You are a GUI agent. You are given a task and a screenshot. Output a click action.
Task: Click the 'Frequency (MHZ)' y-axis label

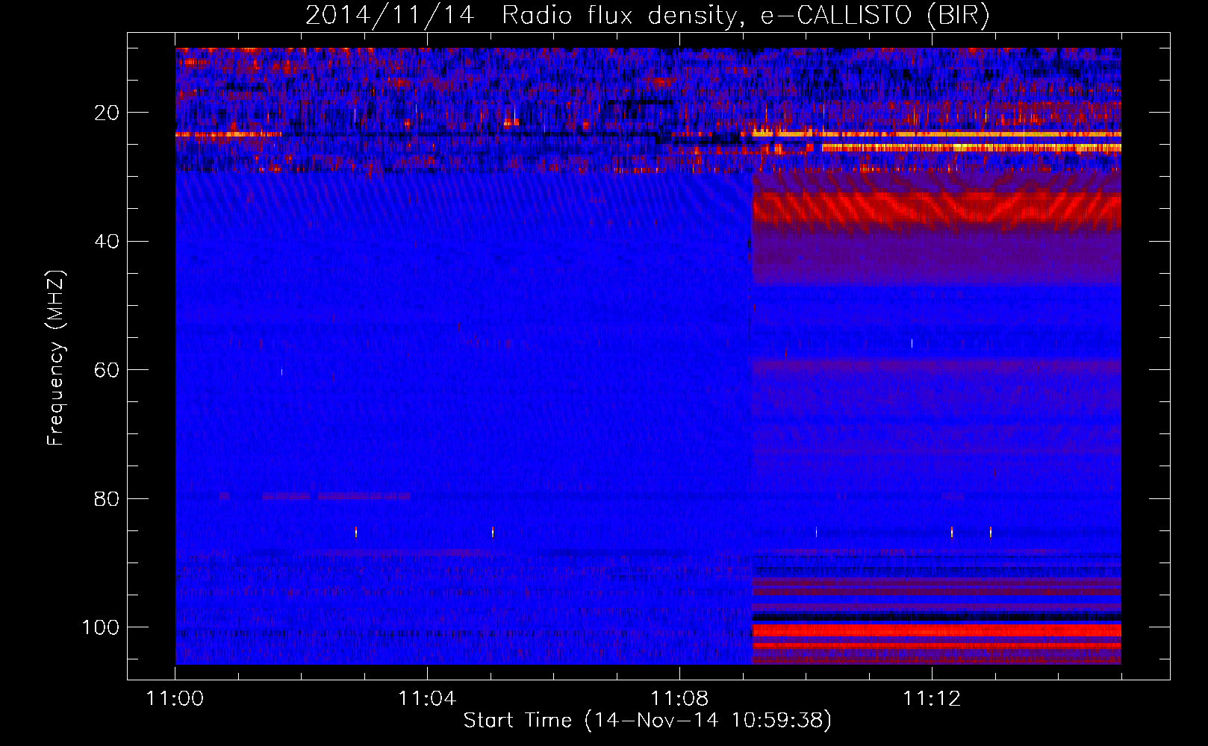57,358
